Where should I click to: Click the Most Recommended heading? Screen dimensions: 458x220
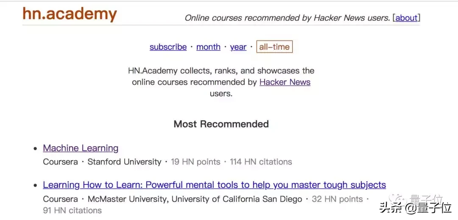[x=221, y=124]
